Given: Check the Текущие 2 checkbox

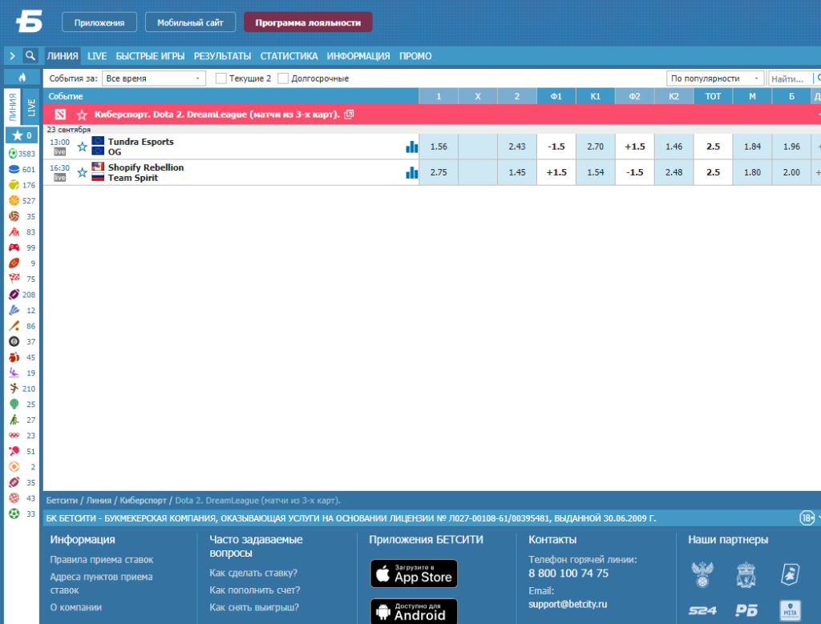Looking at the screenshot, I should (221, 79).
